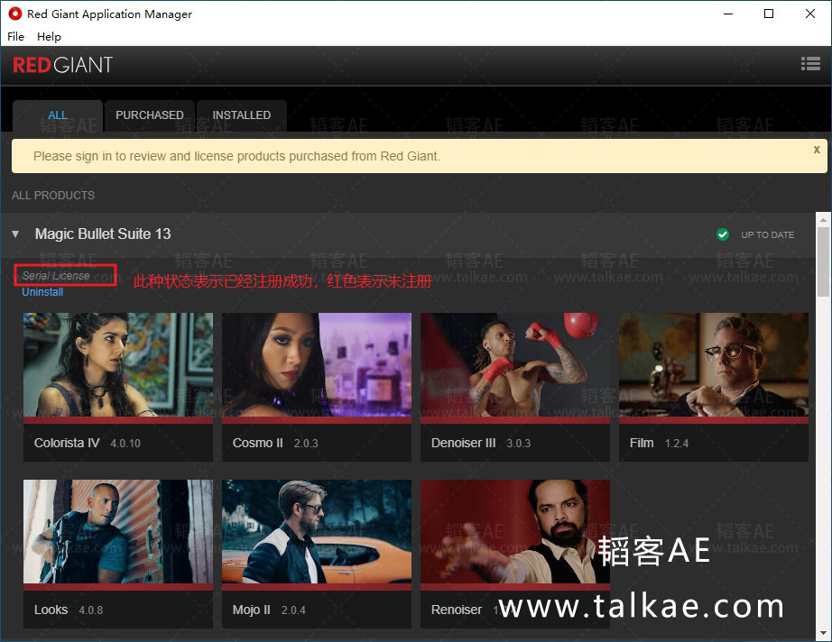
Task: Select the Renoiser product thumbnail
Action: [514, 532]
